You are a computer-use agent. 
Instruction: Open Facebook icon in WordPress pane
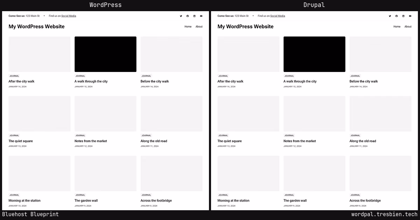tap(188, 16)
